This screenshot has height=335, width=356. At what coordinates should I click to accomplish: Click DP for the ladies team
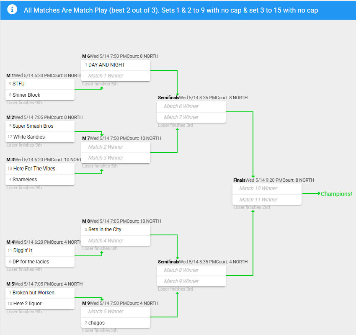click(x=40, y=262)
